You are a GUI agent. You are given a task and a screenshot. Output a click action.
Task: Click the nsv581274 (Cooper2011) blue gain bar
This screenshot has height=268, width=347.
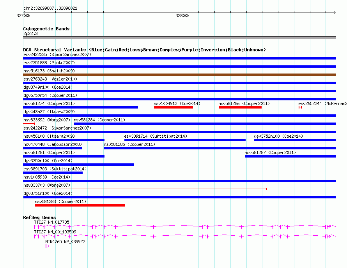click(81, 107)
